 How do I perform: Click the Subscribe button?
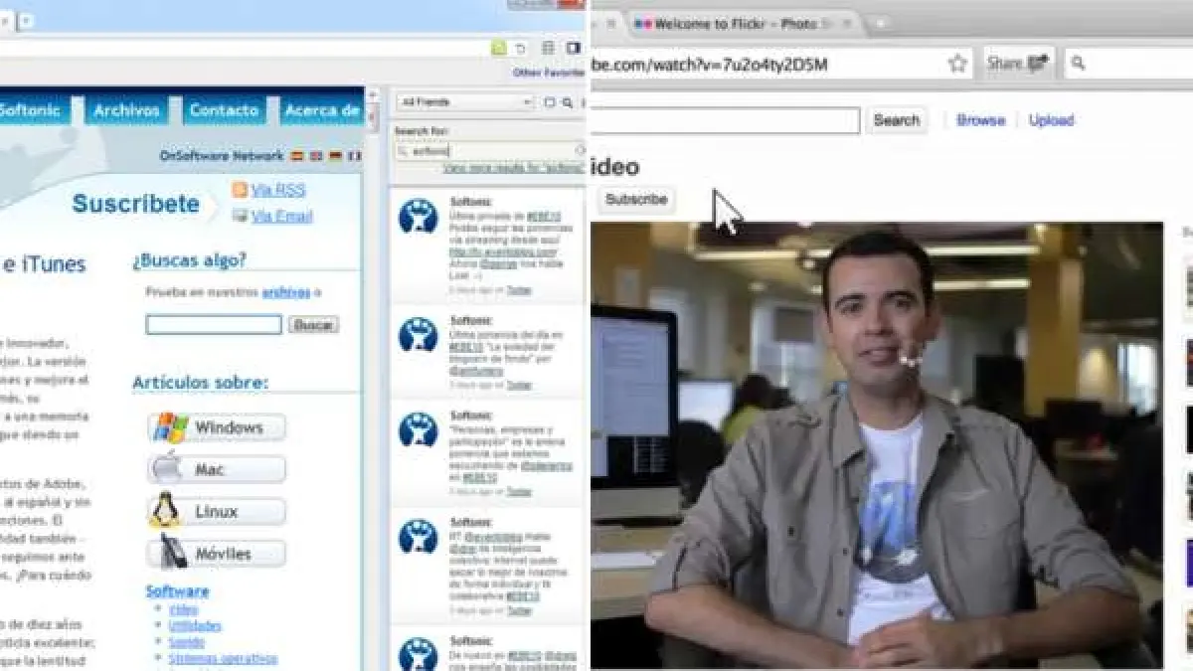click(636, 200)
